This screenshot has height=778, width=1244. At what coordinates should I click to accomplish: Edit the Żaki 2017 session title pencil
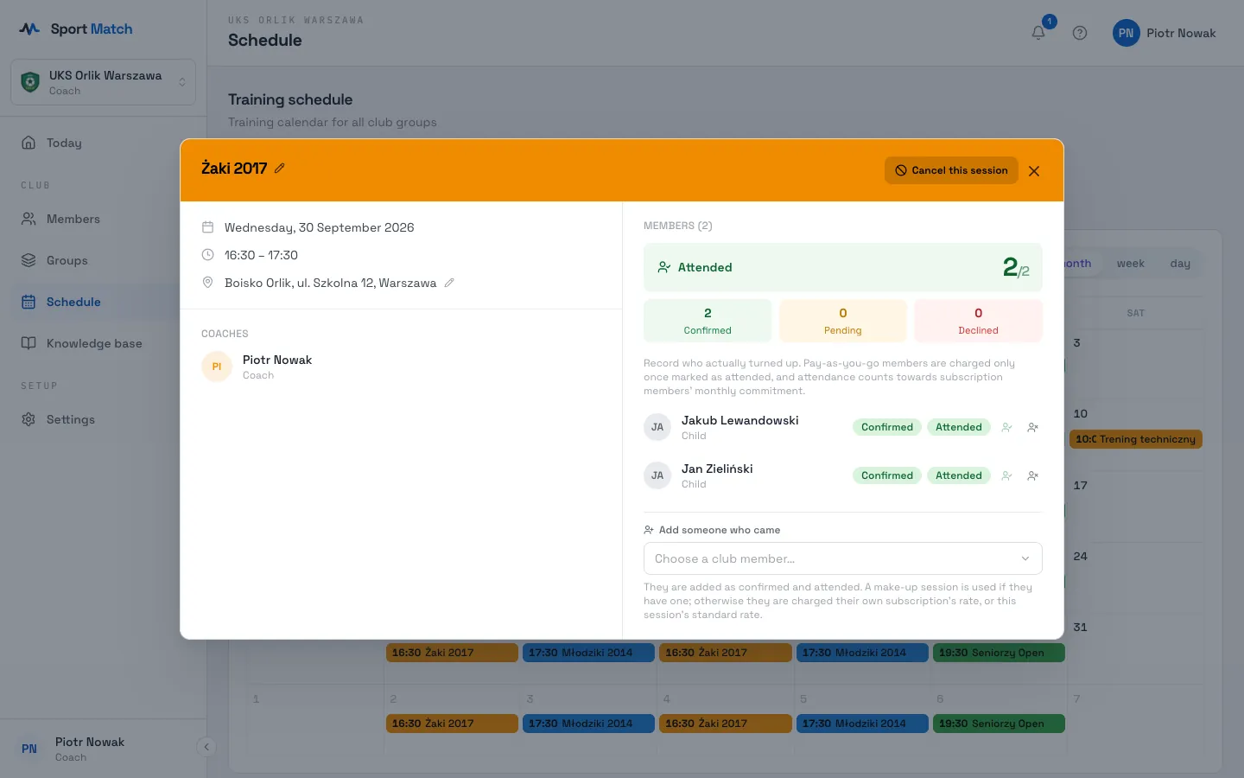[280, 169]
